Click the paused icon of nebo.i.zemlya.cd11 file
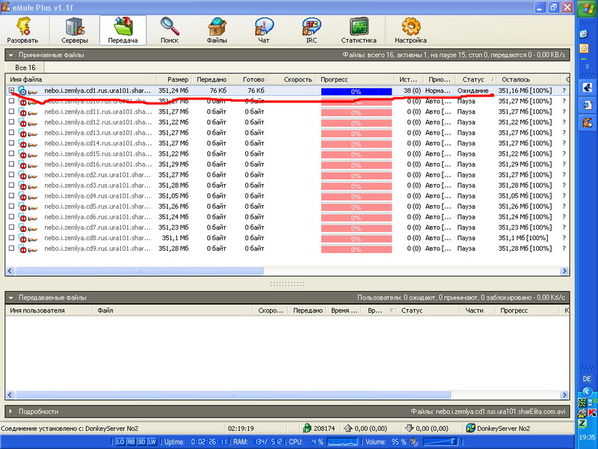Image resolution: width=598 pixels, height=449 pixels. tap(22, 112)
